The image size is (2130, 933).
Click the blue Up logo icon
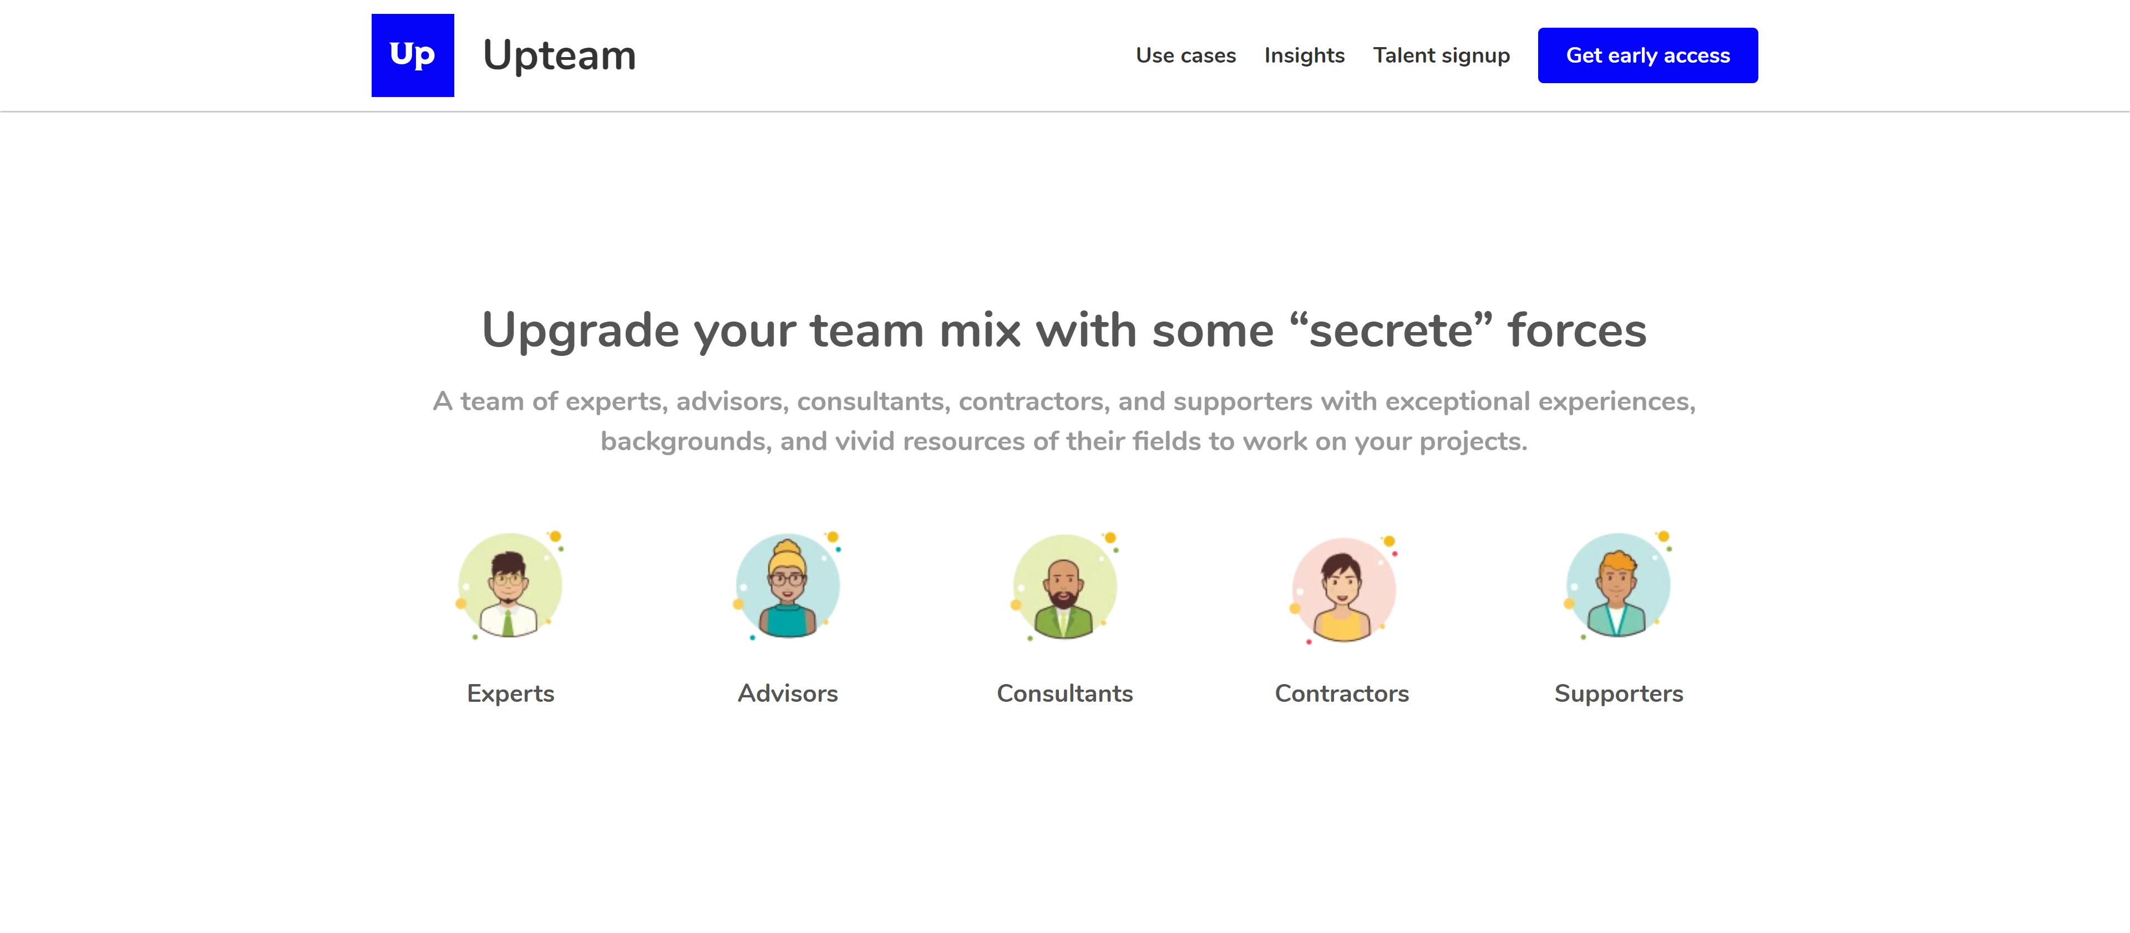412,54
